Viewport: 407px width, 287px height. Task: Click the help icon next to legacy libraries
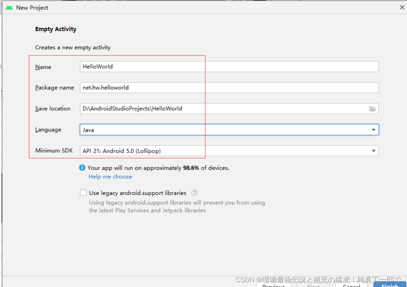(x=194, y=193)
